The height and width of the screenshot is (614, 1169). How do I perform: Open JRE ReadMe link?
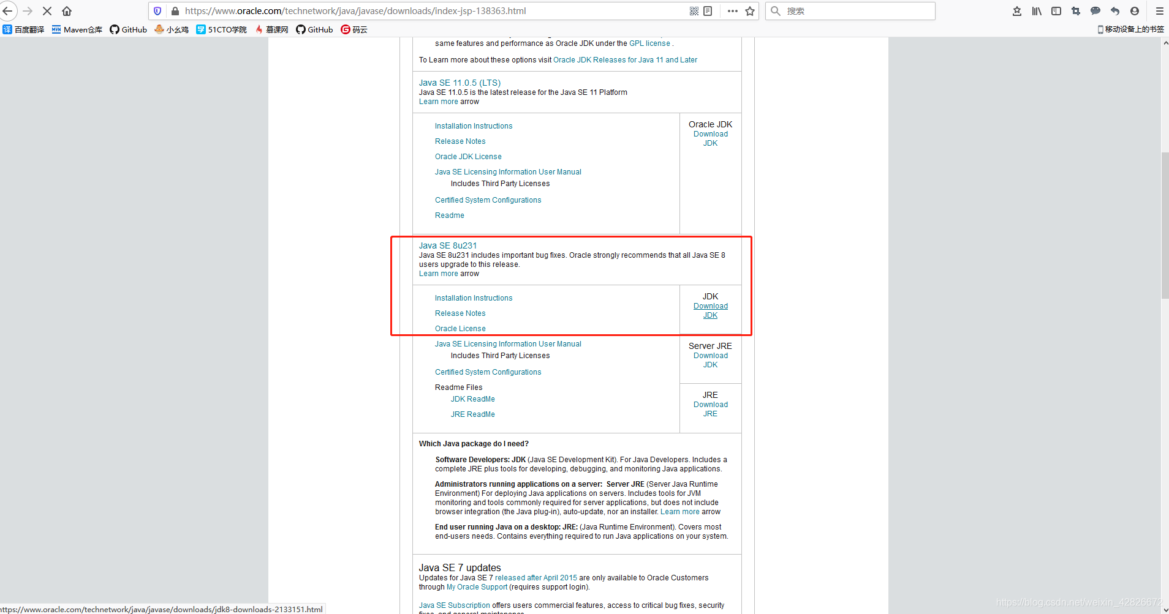coord(473,414)
